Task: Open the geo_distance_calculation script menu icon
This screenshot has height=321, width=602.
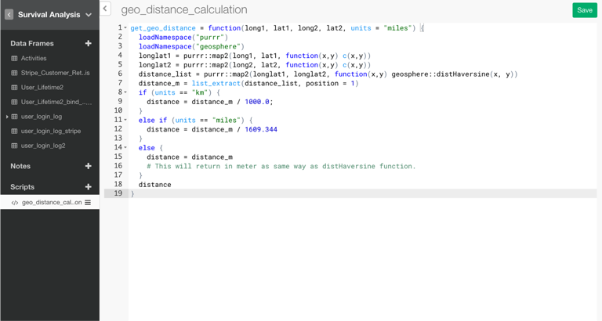Action: tap(88, 203)
